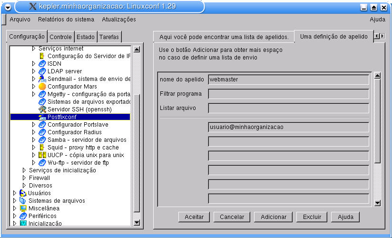Viewport: 392px width, 238px height.
Task: Click the Postfixconf icon
Action: click(x=42, y=117)
